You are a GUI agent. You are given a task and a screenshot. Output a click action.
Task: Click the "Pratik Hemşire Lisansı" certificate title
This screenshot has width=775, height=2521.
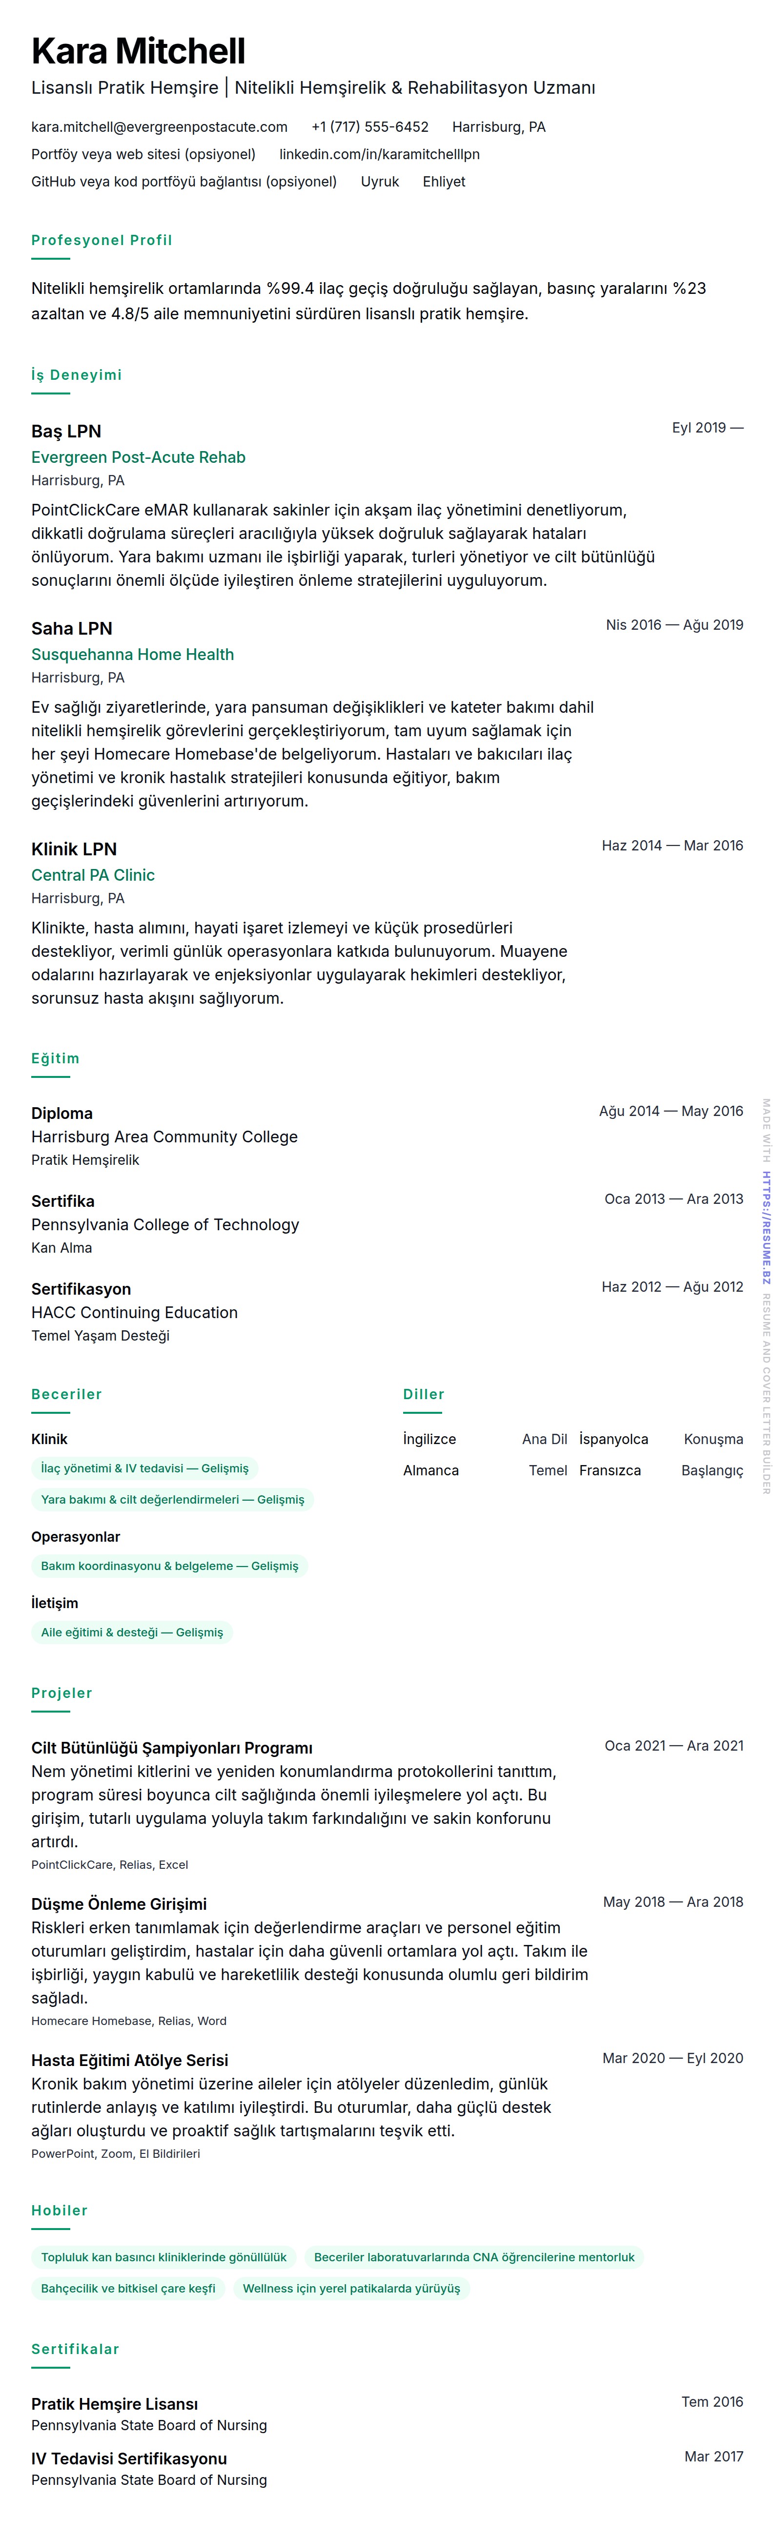pos(115,2403)
